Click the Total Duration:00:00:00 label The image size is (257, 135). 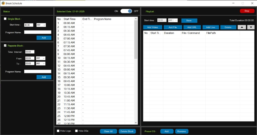(242, 20)
